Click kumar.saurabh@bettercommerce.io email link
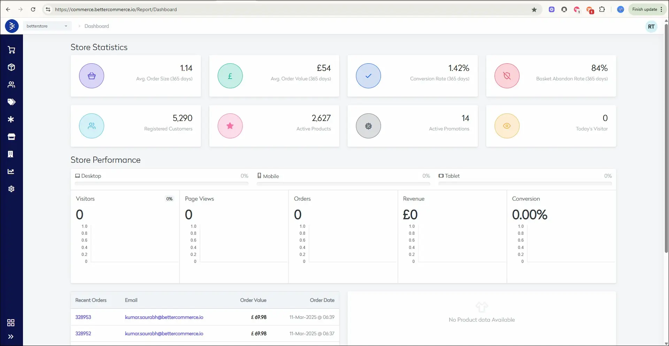Screen dimensions: 669x346 click(164, 317)
